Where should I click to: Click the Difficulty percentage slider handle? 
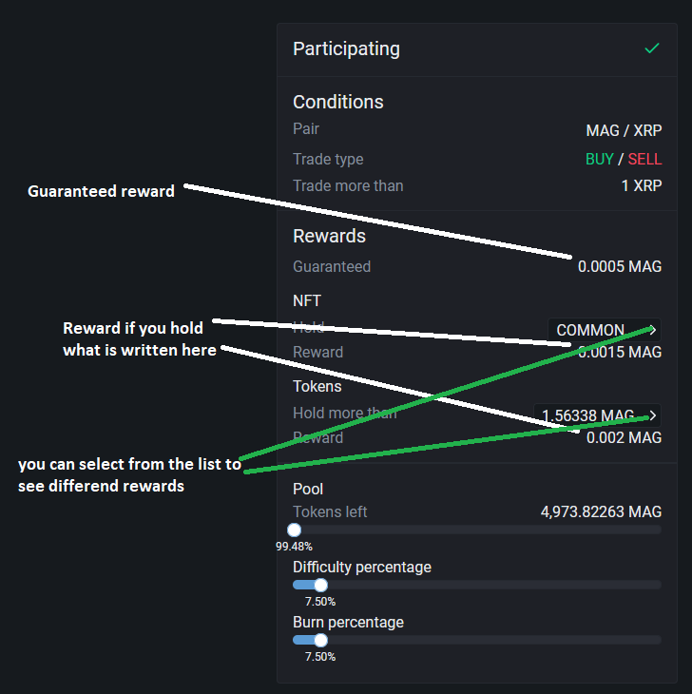click(x=320, y=585)
